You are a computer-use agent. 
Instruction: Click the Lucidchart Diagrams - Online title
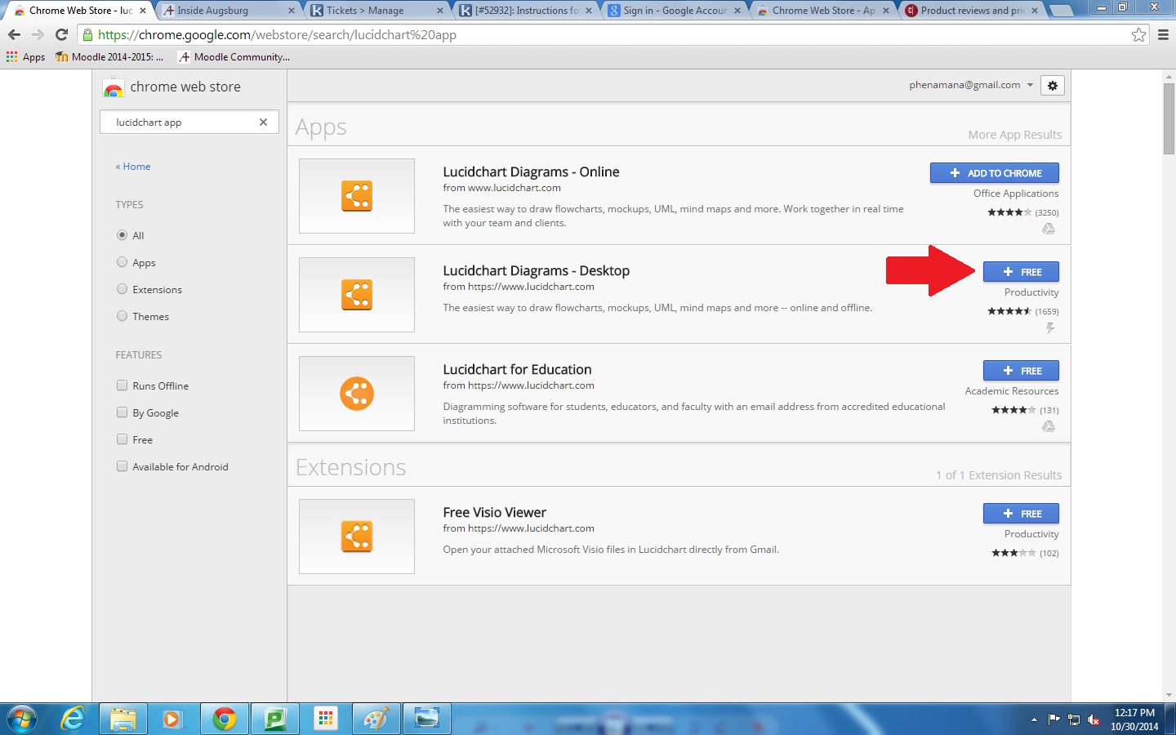531,171
